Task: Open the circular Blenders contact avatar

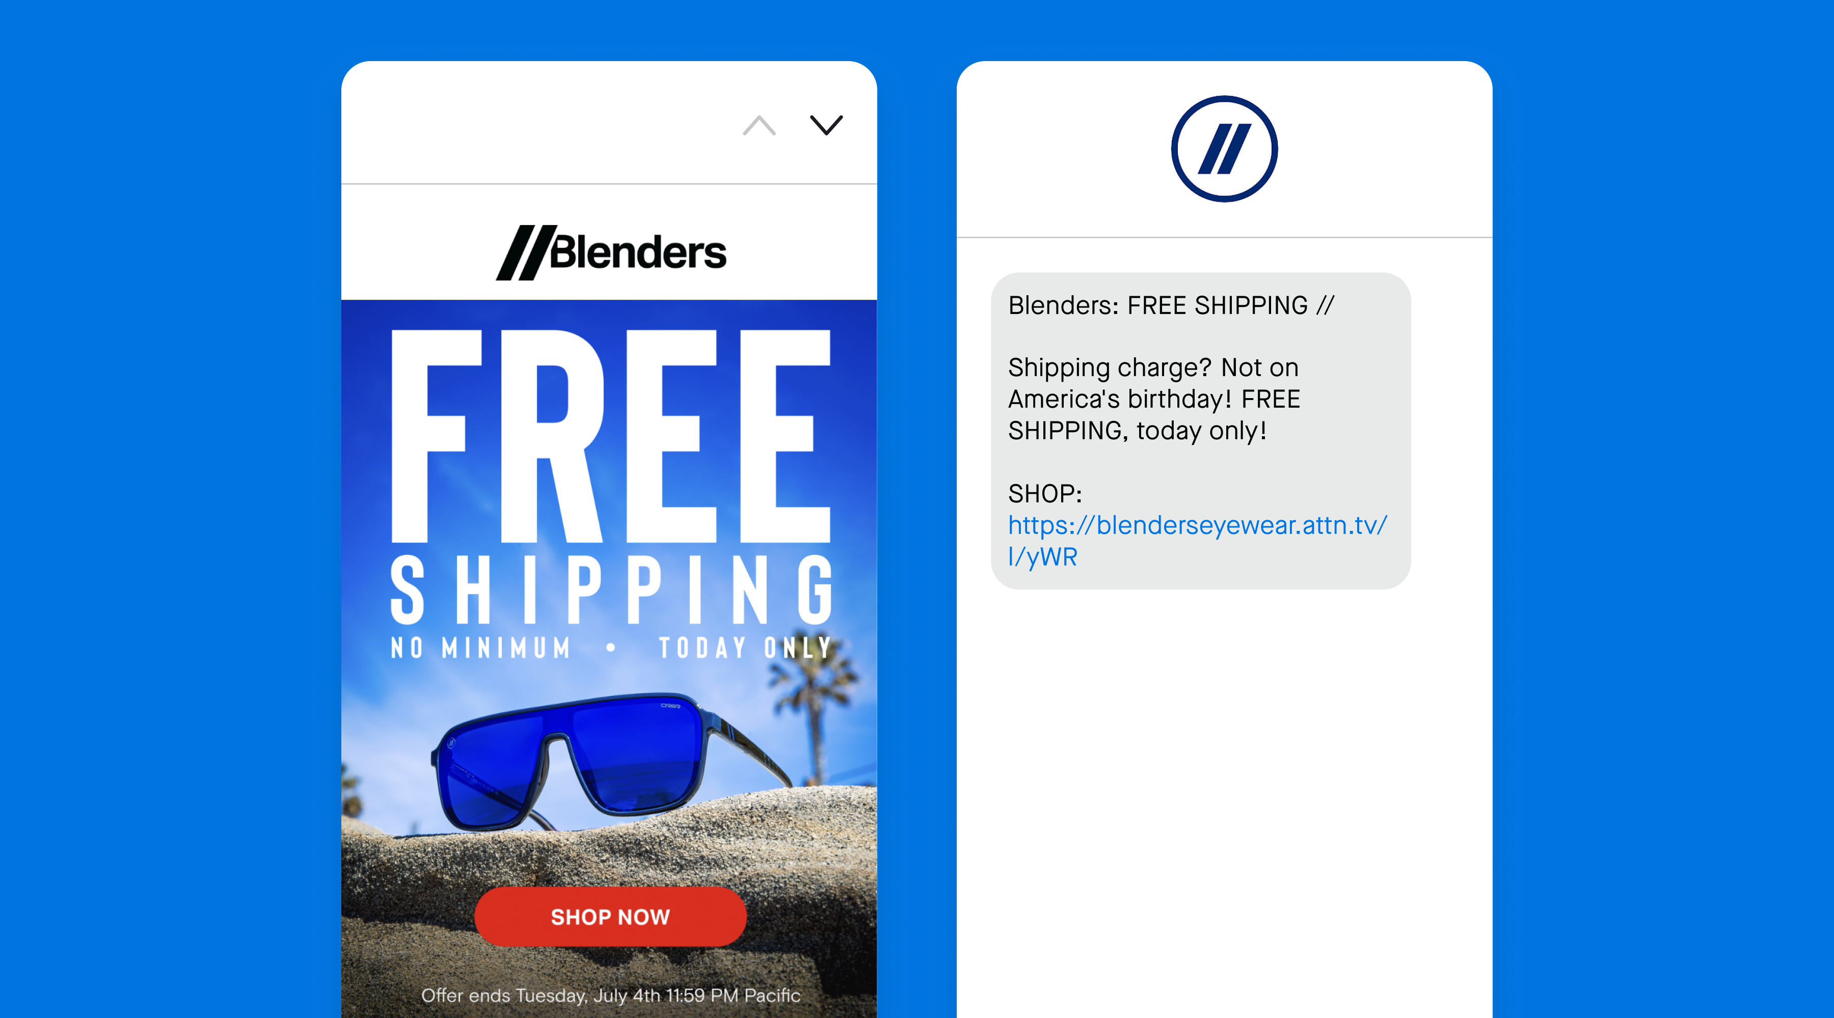Action: pyautogui.click(x=1224, y=149)
